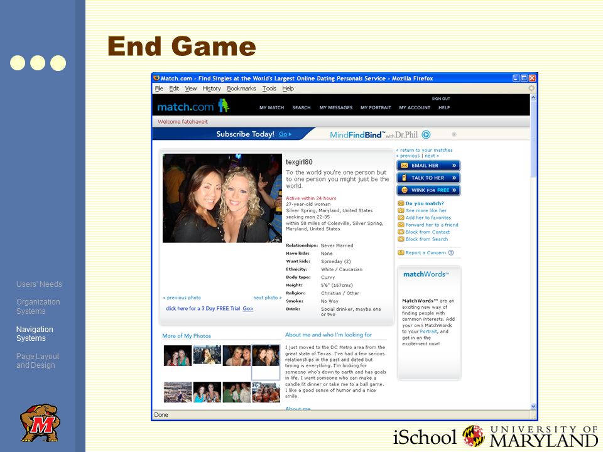
Task: Click Go next to Subscribe Today
Action: (x=285, y=134)
